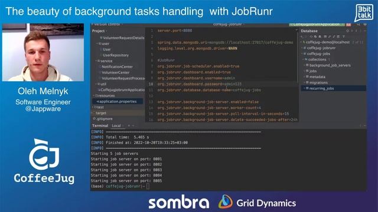The height and width of the screenshot is (212, 378).
Task: Click the background-job-server.enabled=false line
Action: coord(208,102)
